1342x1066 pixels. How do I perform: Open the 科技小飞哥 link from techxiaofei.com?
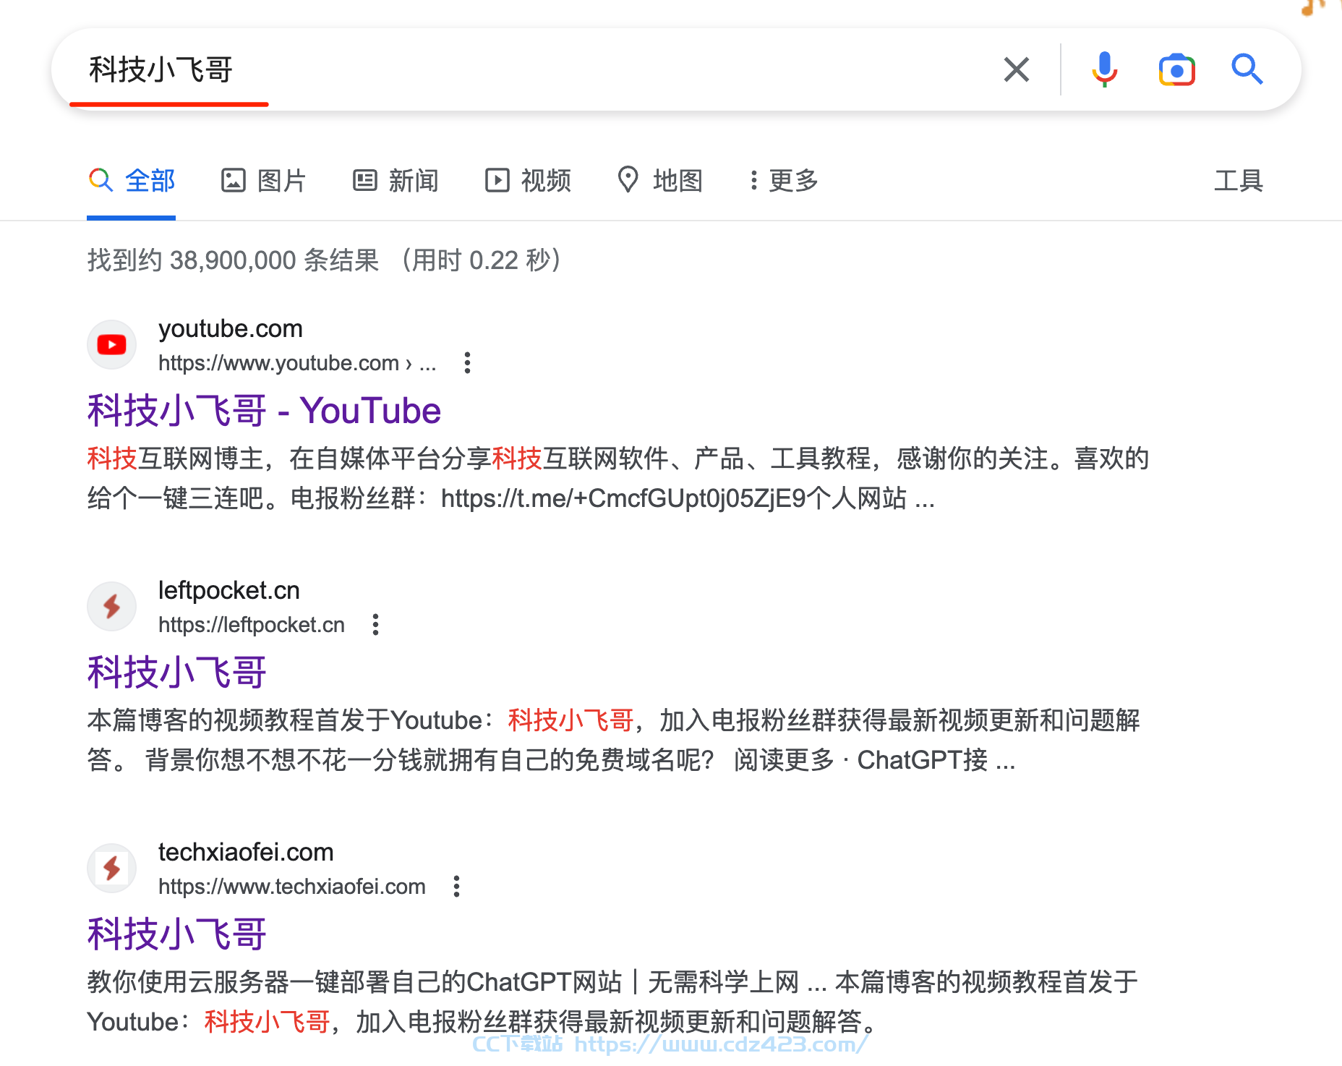[176, 934]
